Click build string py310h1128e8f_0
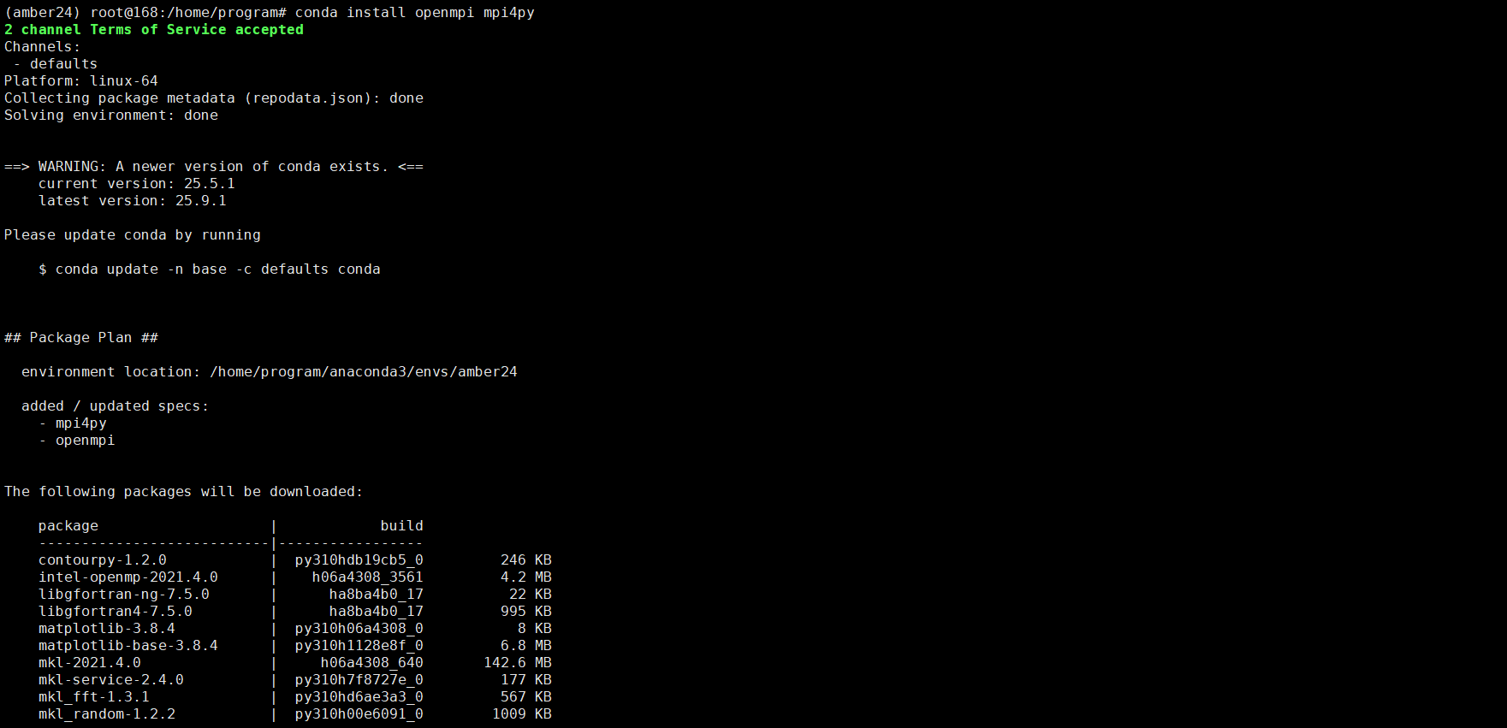The width and height of the screenshot is (1507, 728). pos(359,646)
